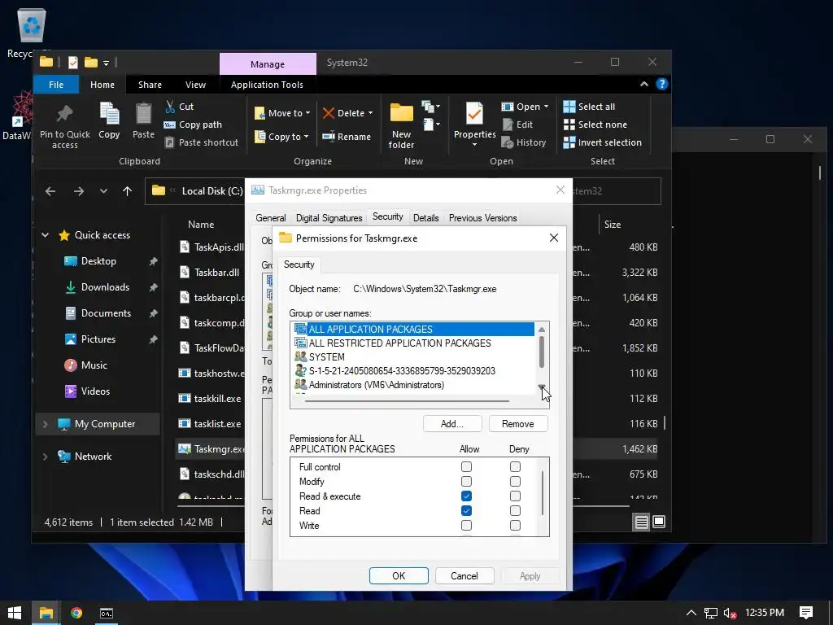
Task: Click Cut in the Clipboard group
Action: tap(180, 107)
